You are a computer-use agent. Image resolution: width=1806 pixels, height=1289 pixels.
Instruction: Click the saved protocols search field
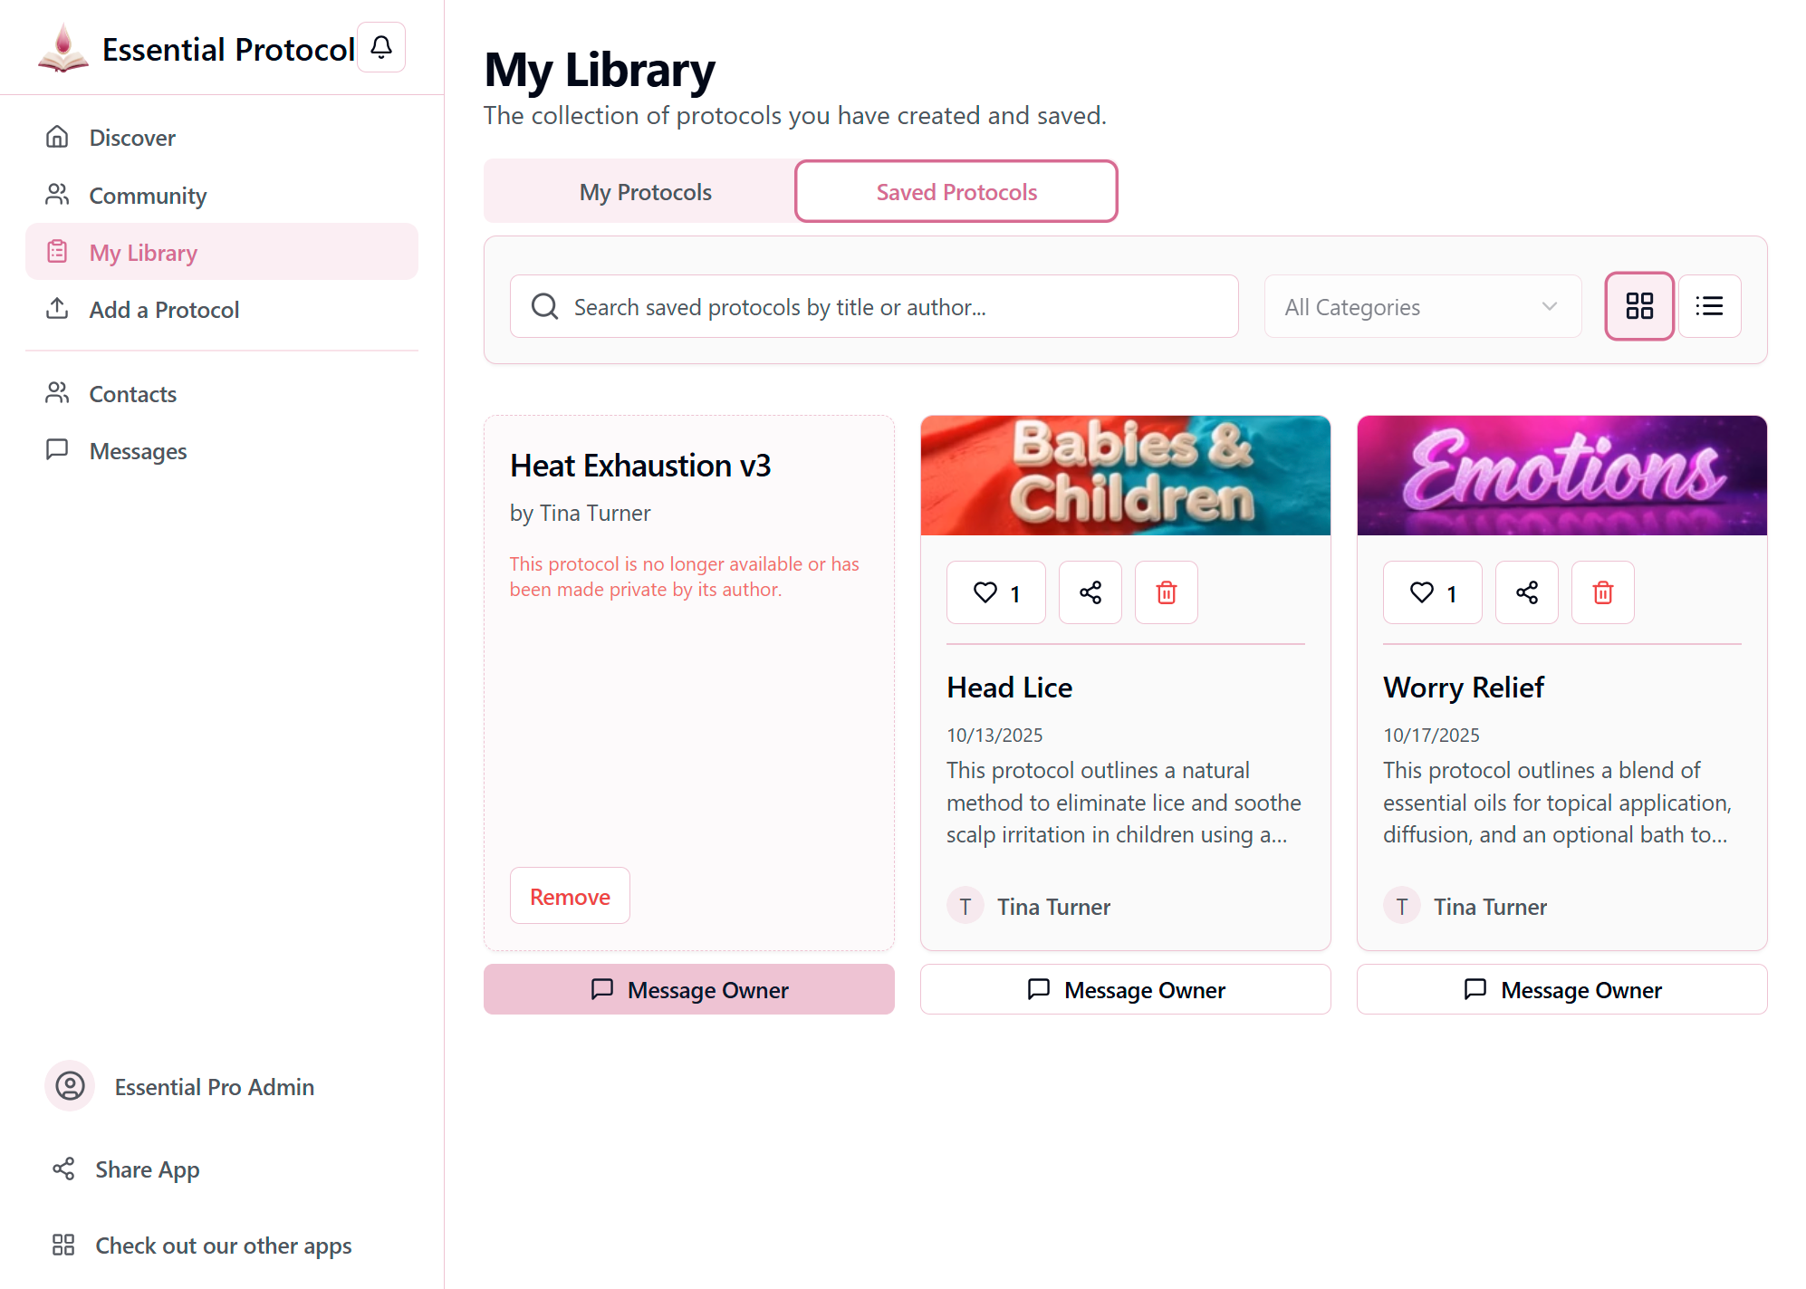click(x=874, y=307)
